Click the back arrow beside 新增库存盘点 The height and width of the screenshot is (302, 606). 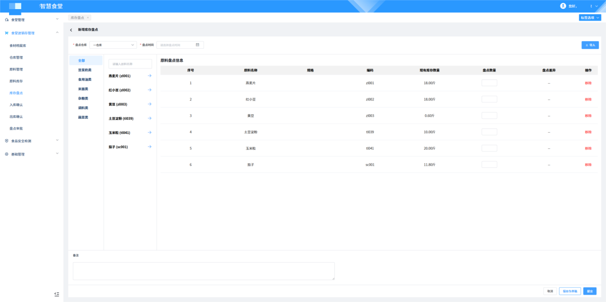pos(71,30)
